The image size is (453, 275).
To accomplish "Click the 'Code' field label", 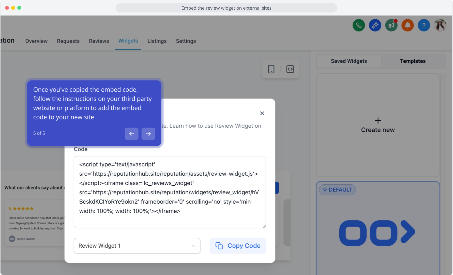I will pos(81,149).
